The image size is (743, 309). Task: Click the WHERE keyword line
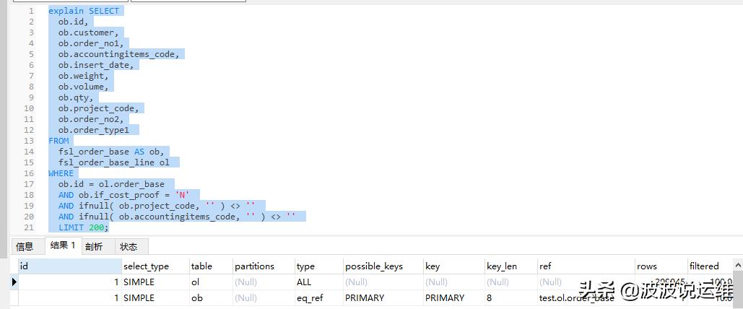coord(61,173)
